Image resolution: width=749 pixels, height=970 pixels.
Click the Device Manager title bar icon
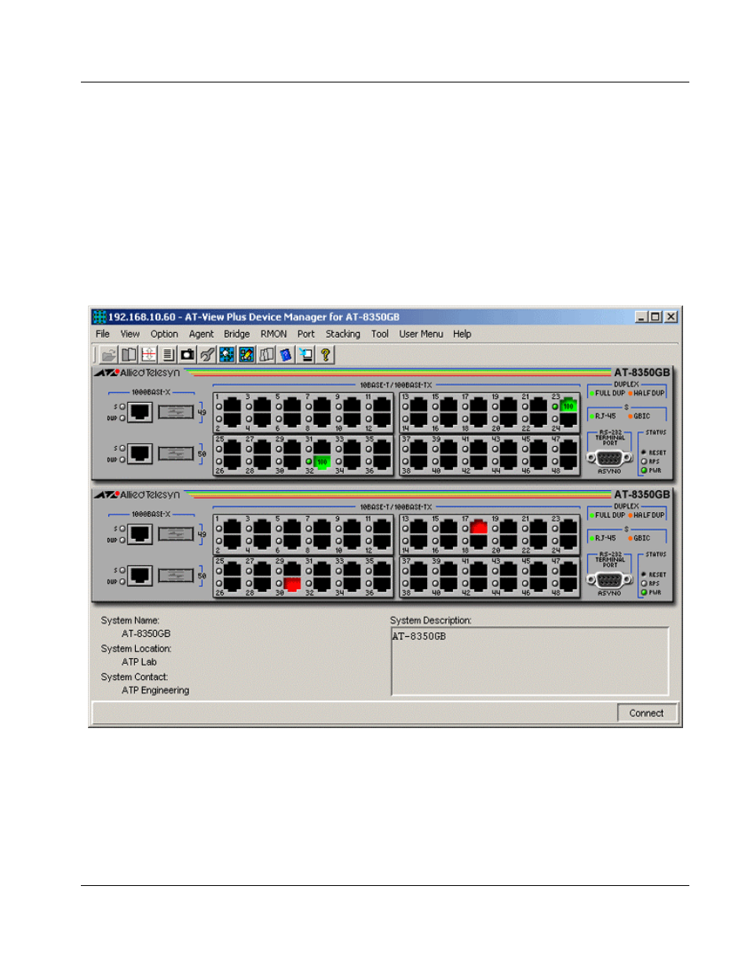(100, 317)
